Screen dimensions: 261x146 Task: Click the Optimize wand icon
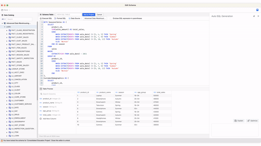(x=249, y=121)
